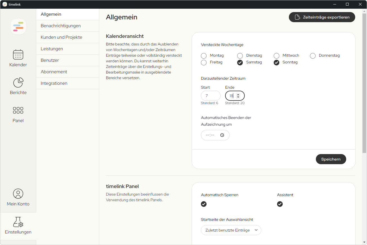Viewport: 367px width, 245px height.
Task: Enable hiding of Mittwoch
Action: [276, 56]
